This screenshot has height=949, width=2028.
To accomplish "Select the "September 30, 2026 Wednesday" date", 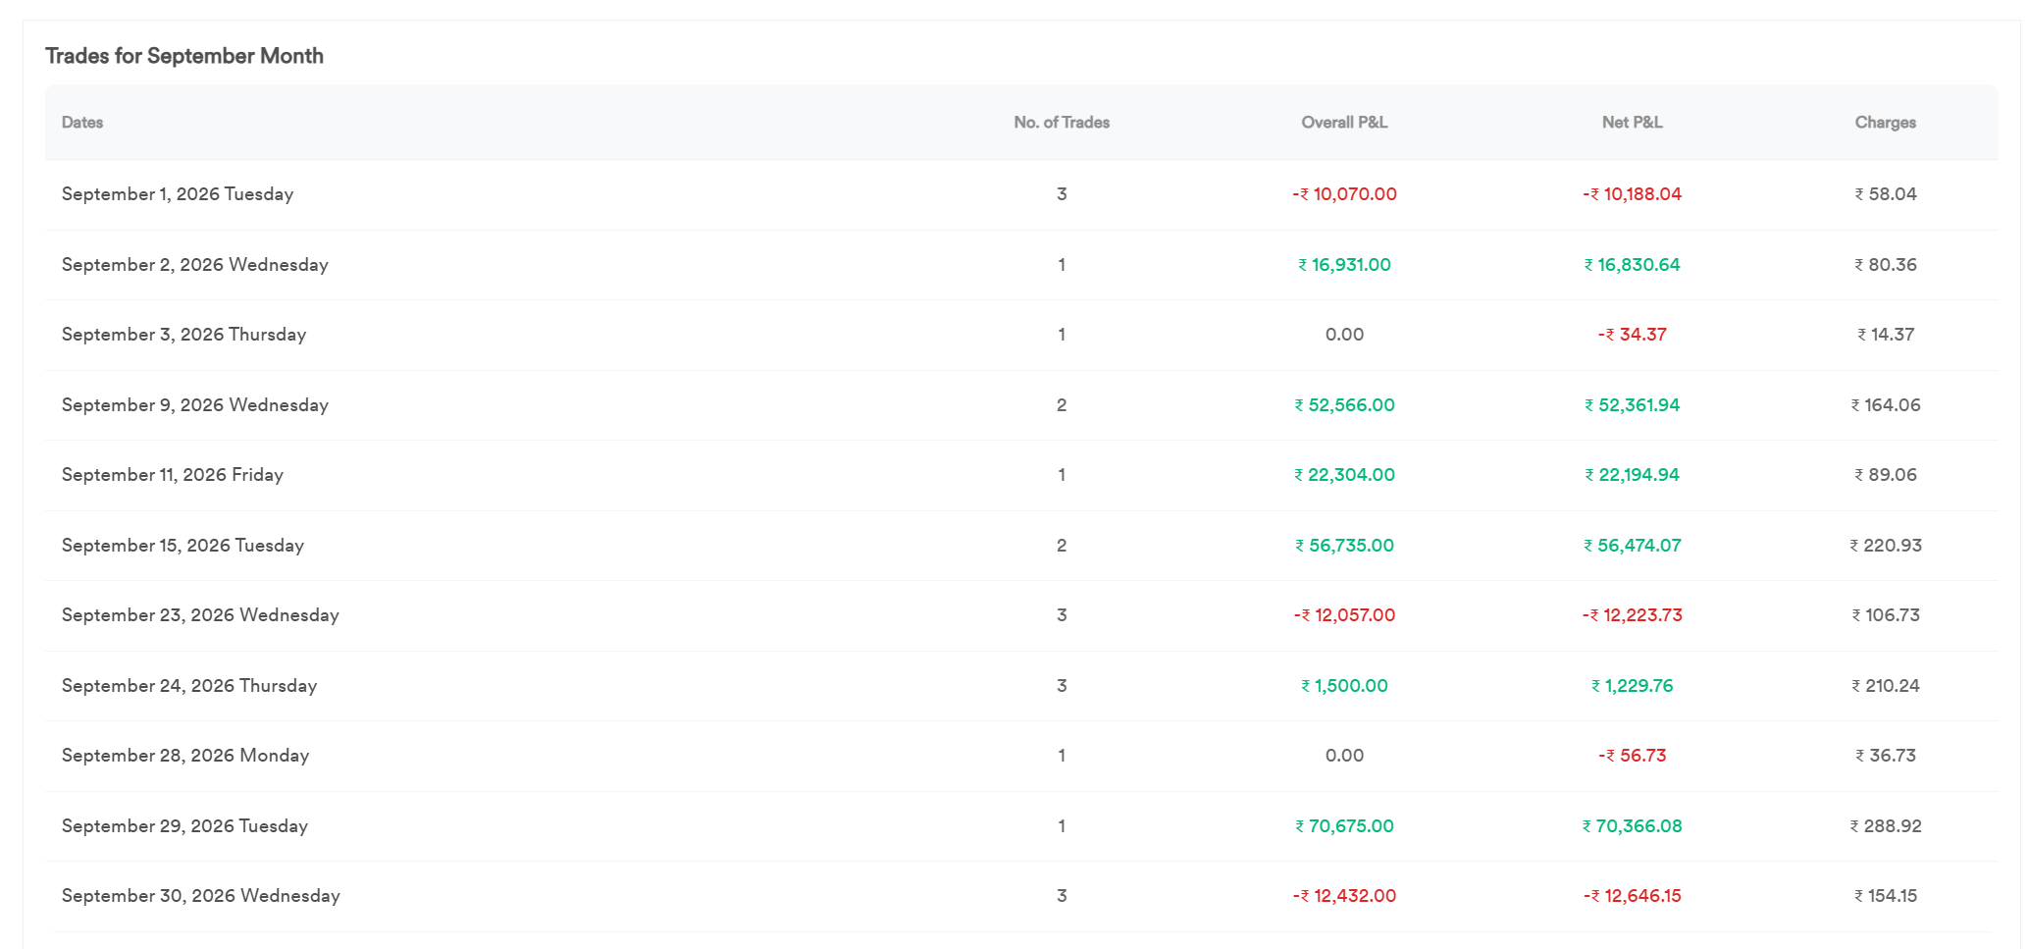I will tap(201, 896).
